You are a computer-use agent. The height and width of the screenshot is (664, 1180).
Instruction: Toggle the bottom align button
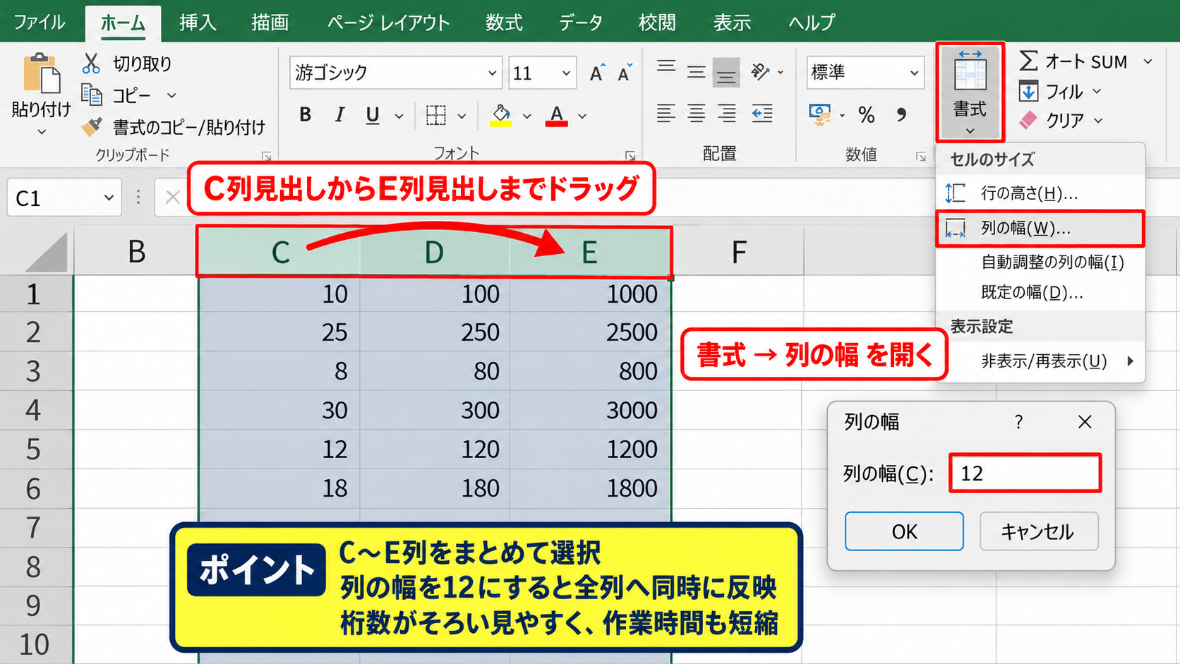[726, 71]
